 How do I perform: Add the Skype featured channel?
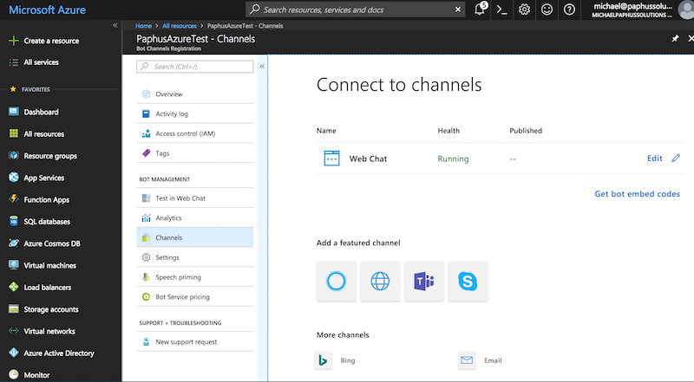tap(468, 282)
